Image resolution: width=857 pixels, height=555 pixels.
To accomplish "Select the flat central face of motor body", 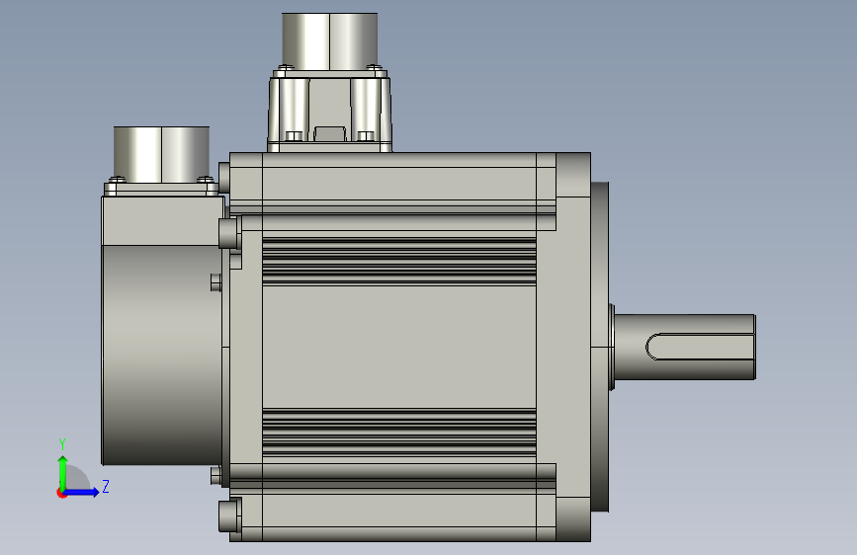I will click(399, 347).
